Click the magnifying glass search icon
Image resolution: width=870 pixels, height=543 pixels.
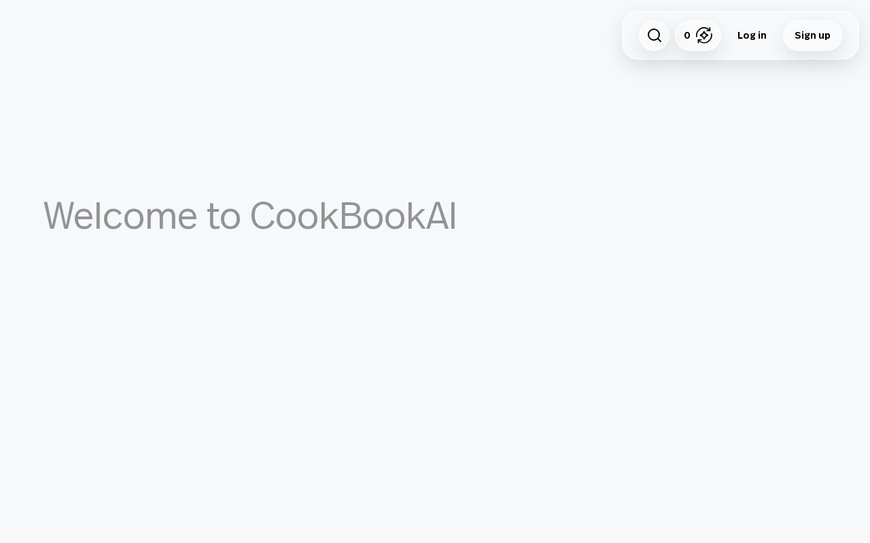[654, 35]
